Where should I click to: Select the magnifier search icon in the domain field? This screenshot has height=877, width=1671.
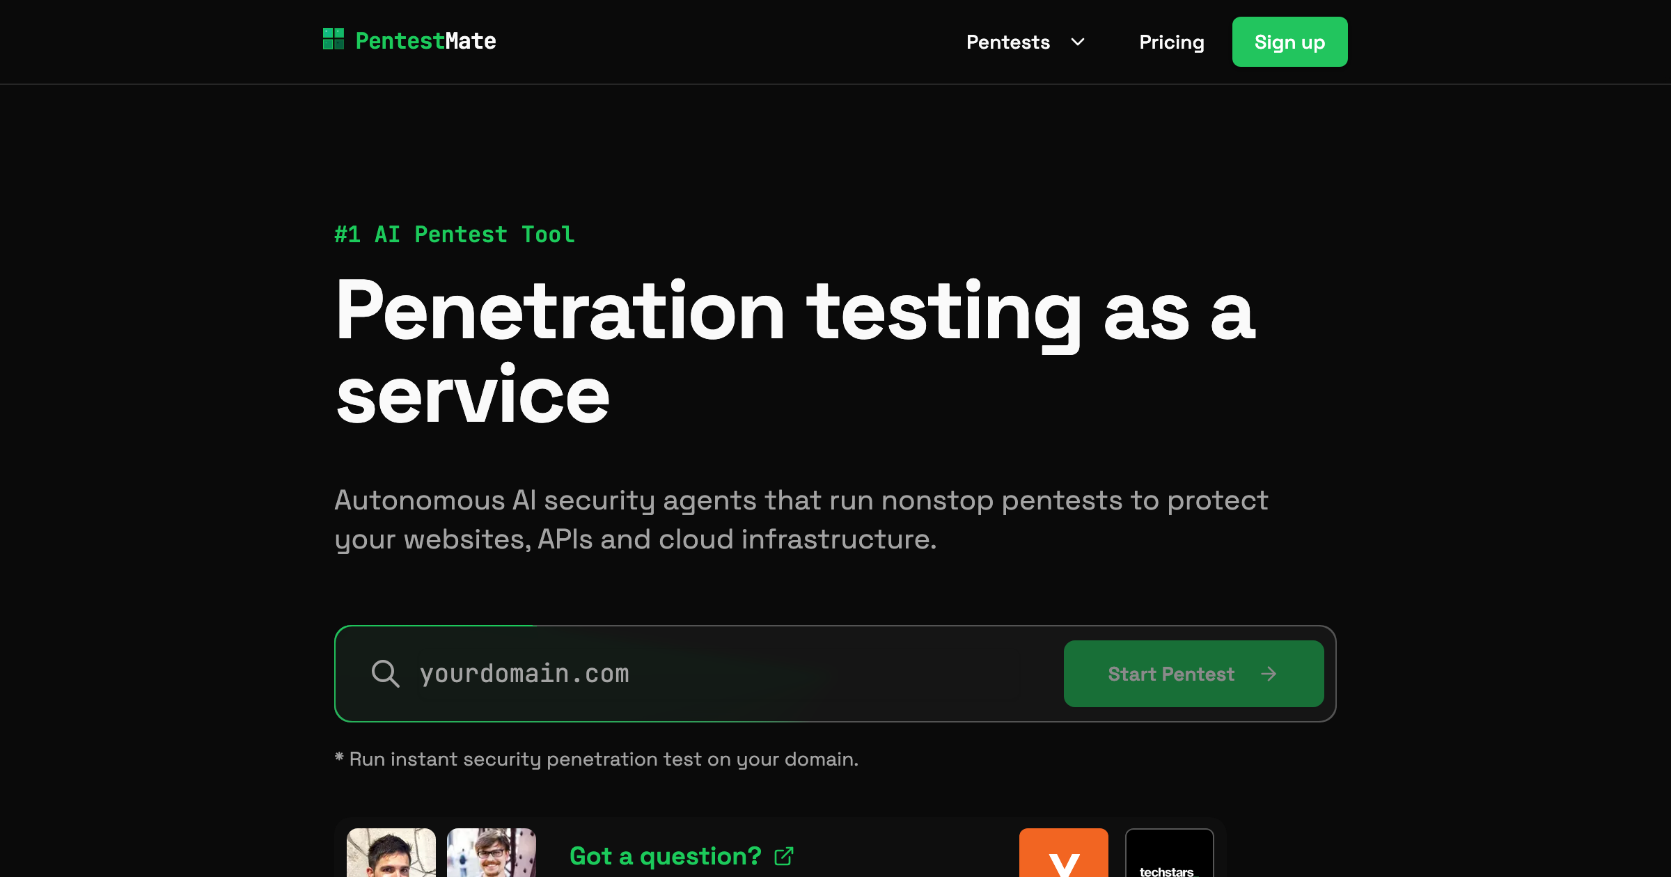(x=386, y=673)
